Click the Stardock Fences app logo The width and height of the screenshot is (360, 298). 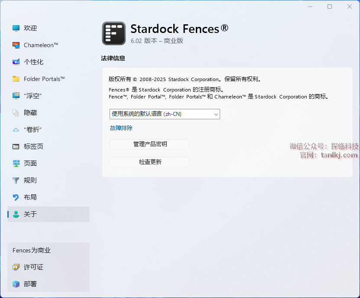(x=114, y=33)
